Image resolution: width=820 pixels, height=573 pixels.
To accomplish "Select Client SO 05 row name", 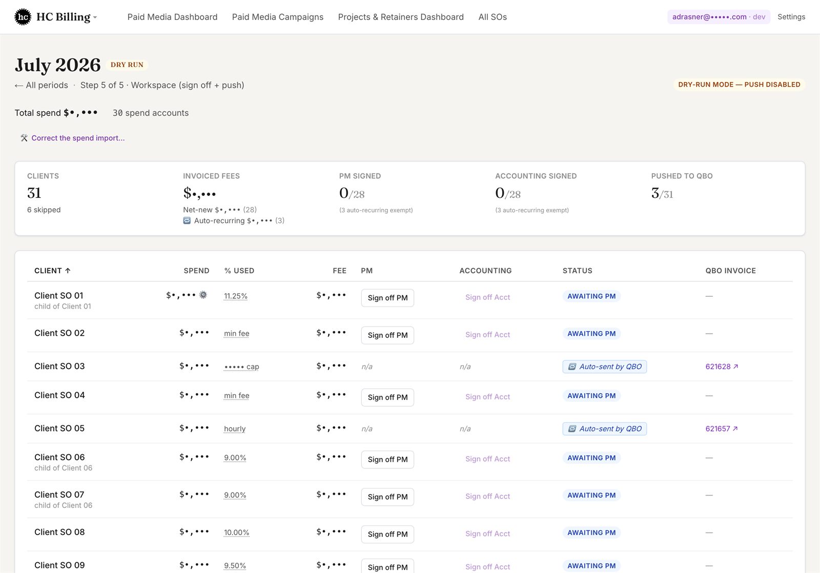I will [59, 428].
